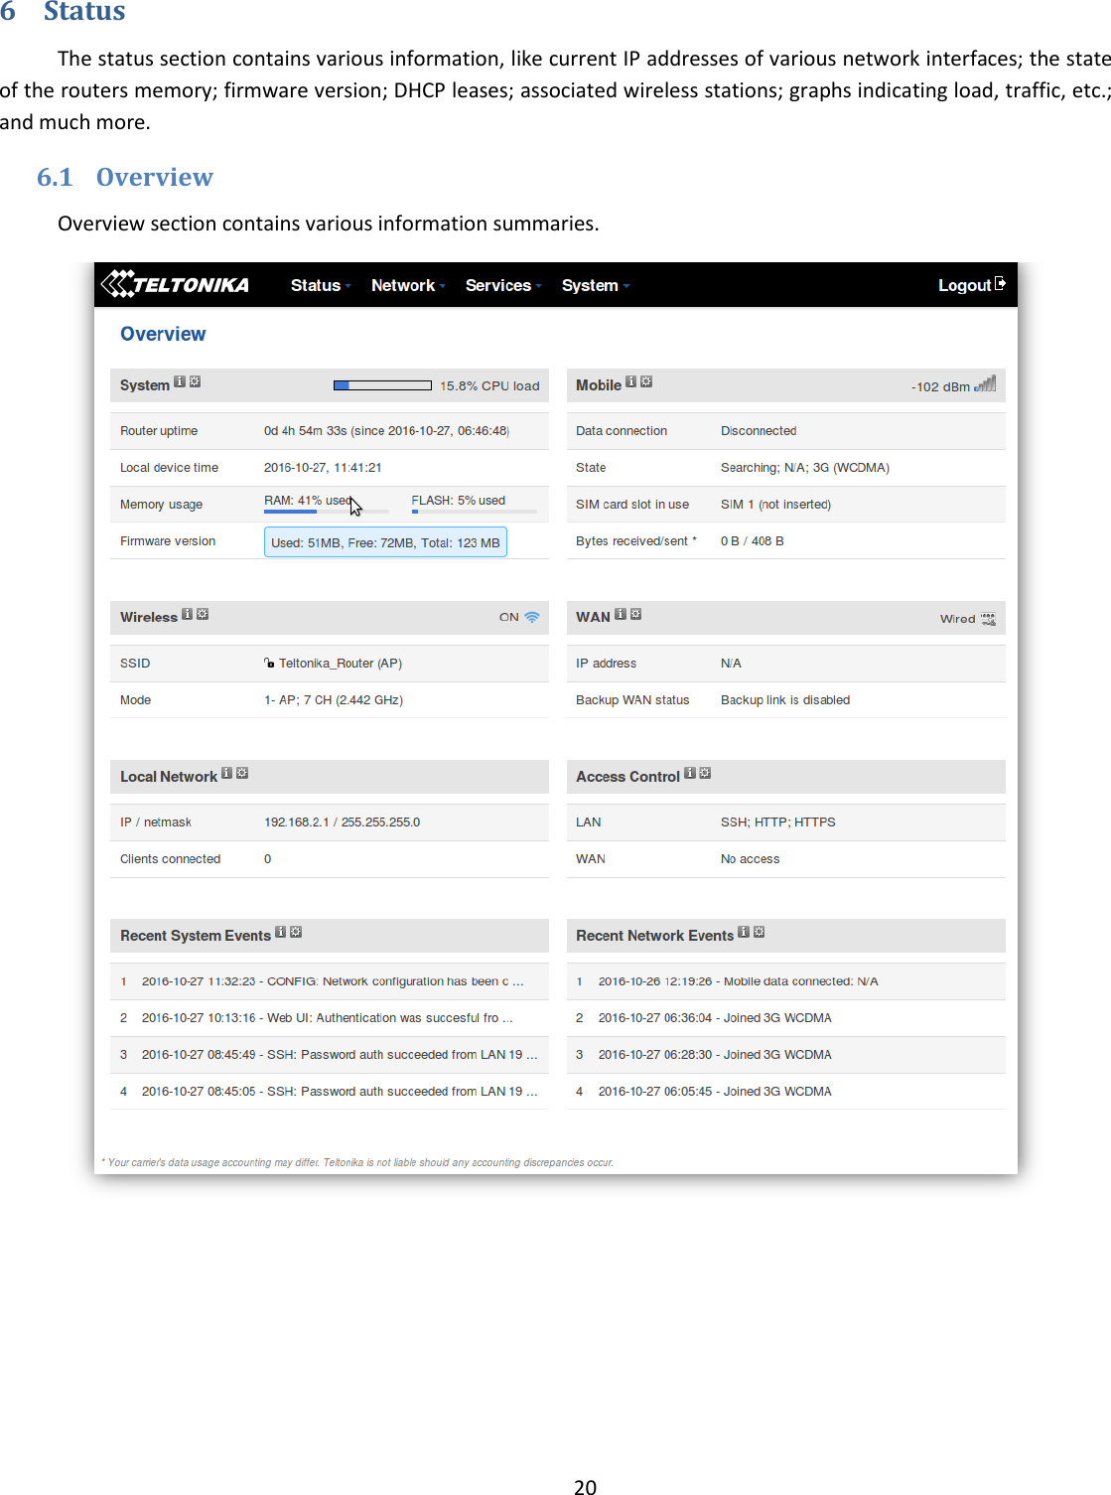Expand the Services dropdown
The height and width of the screenshot is (1495, 1111).
499,285
